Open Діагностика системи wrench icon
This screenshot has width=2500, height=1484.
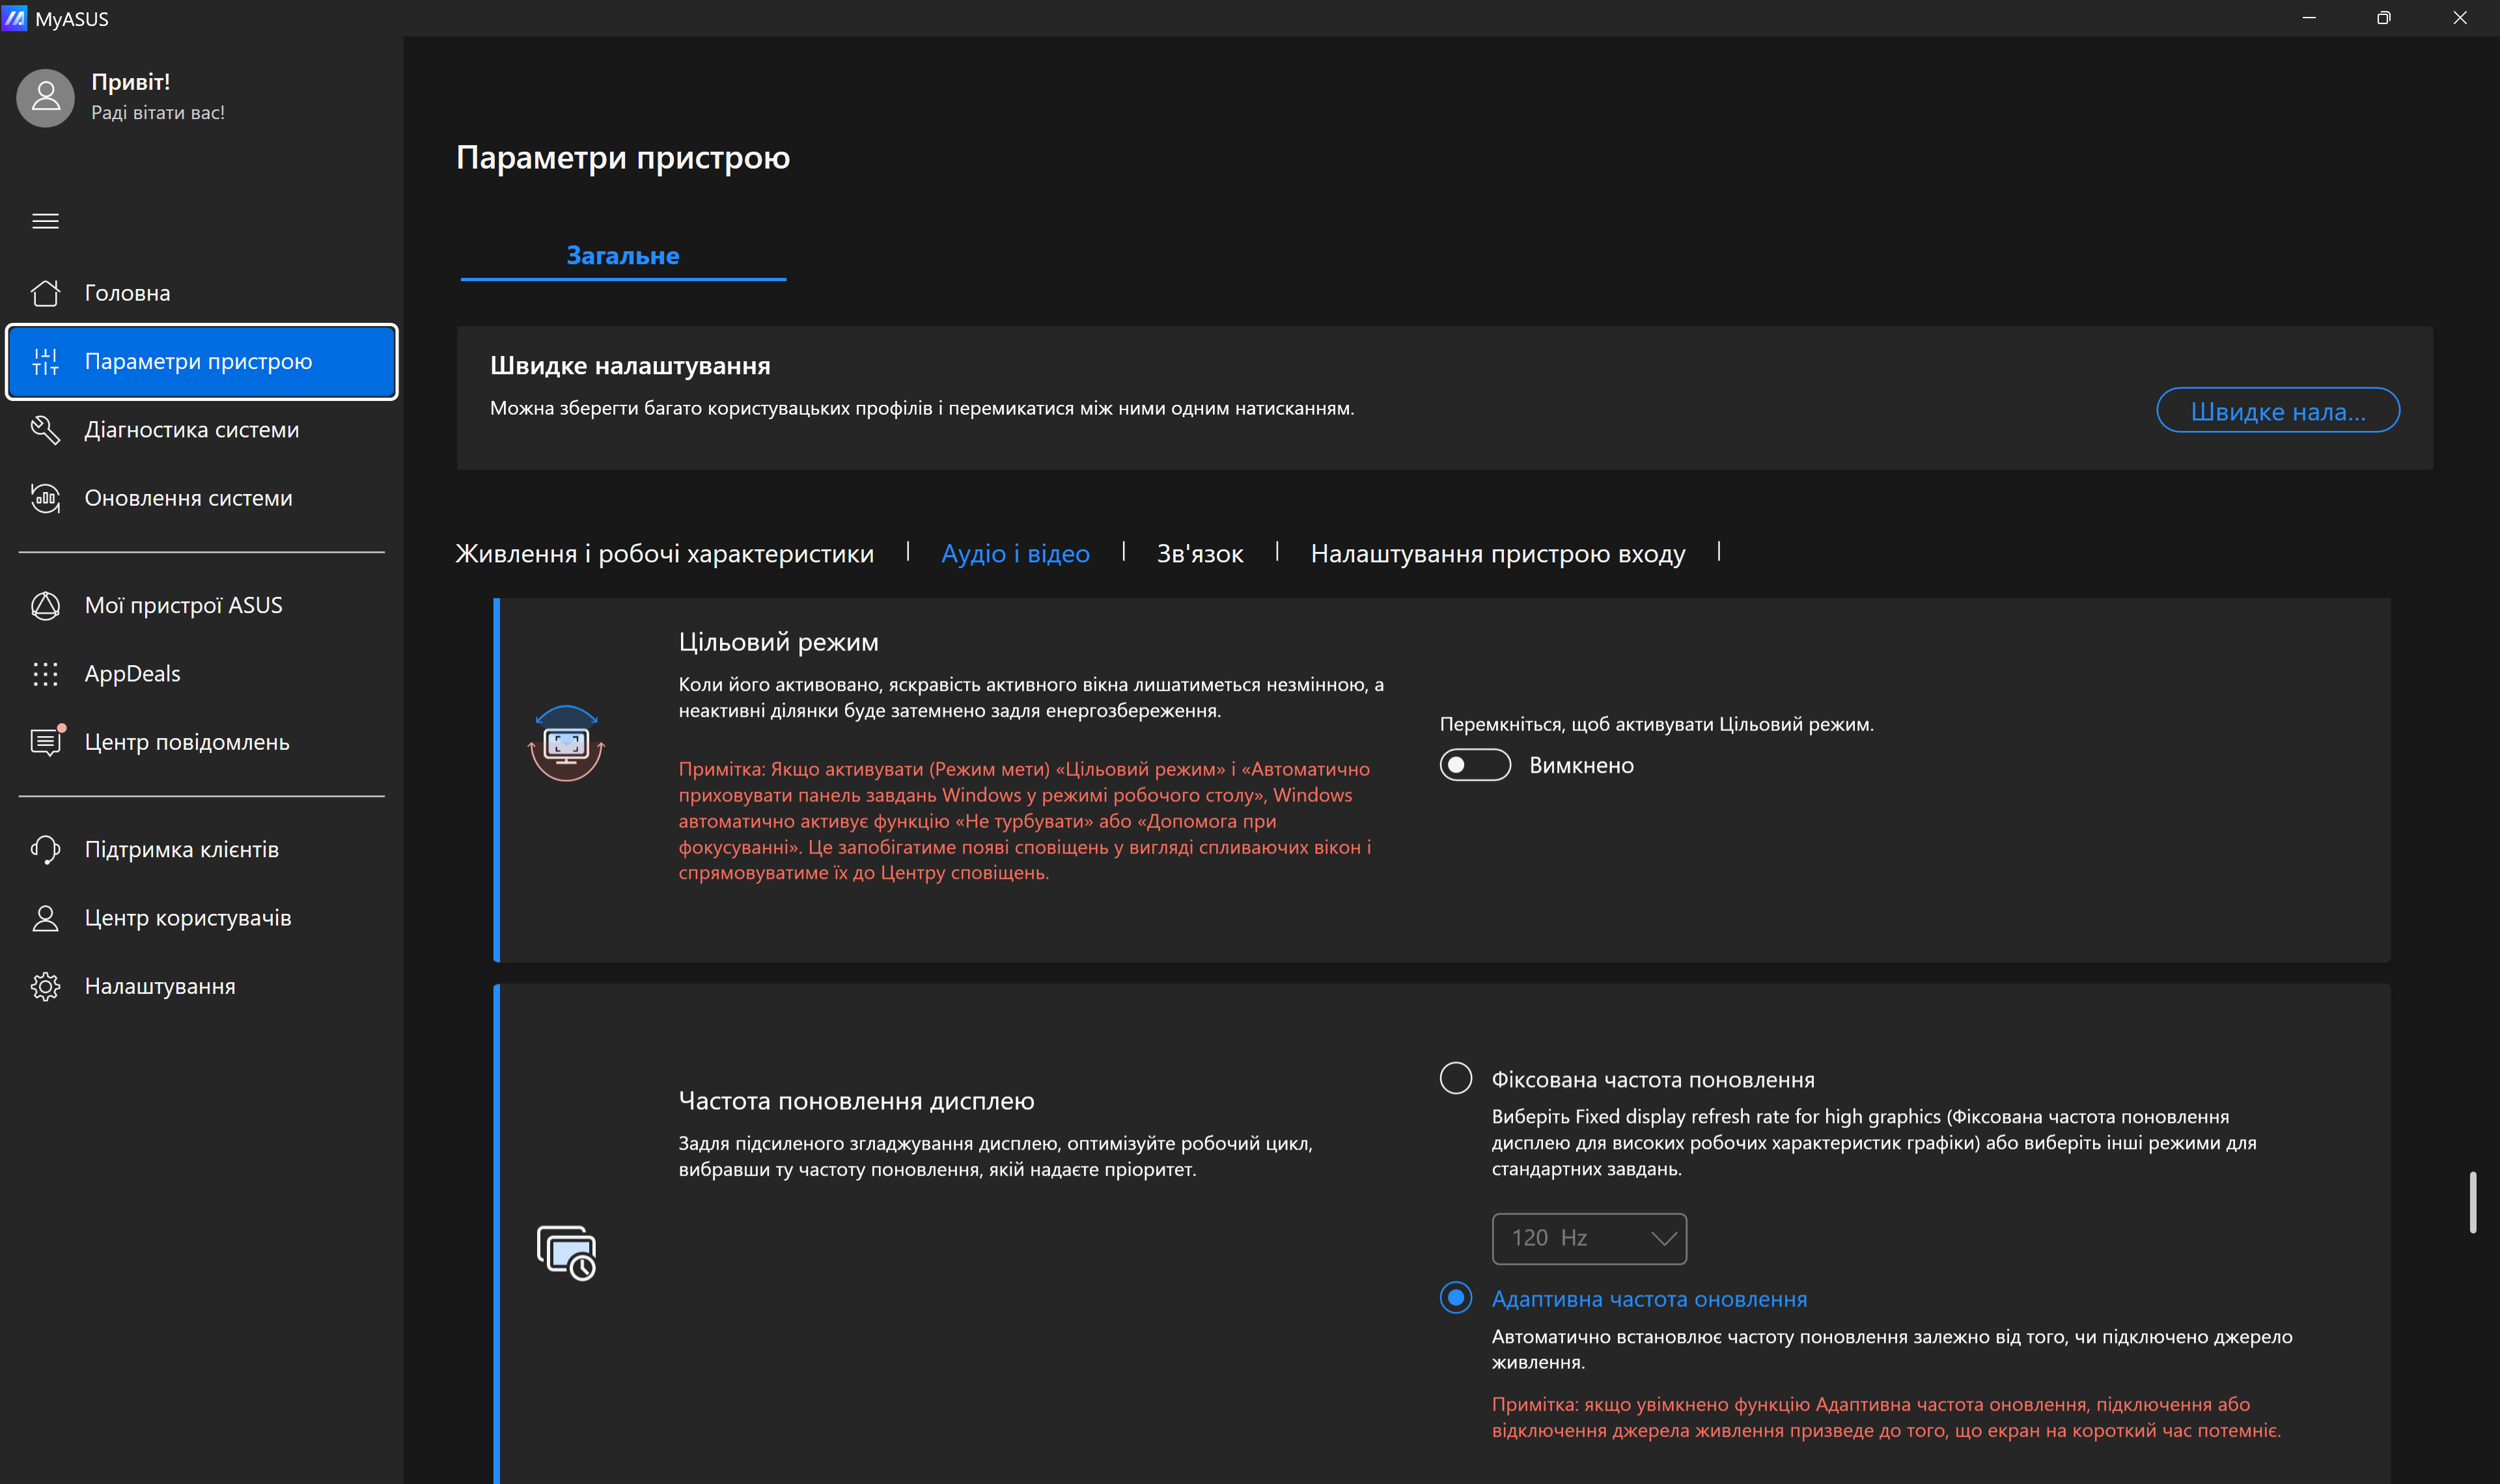coord(45,430)
